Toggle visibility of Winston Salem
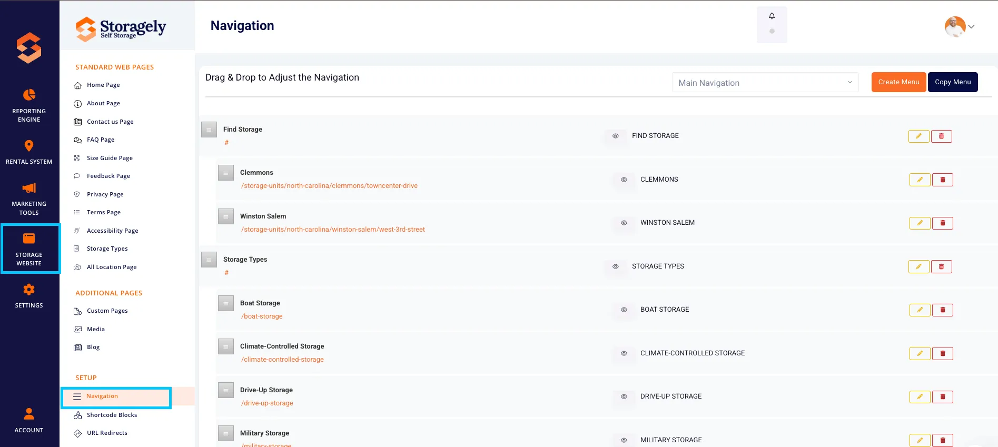This screenshot has height=447, width=998. coord(624,223)
